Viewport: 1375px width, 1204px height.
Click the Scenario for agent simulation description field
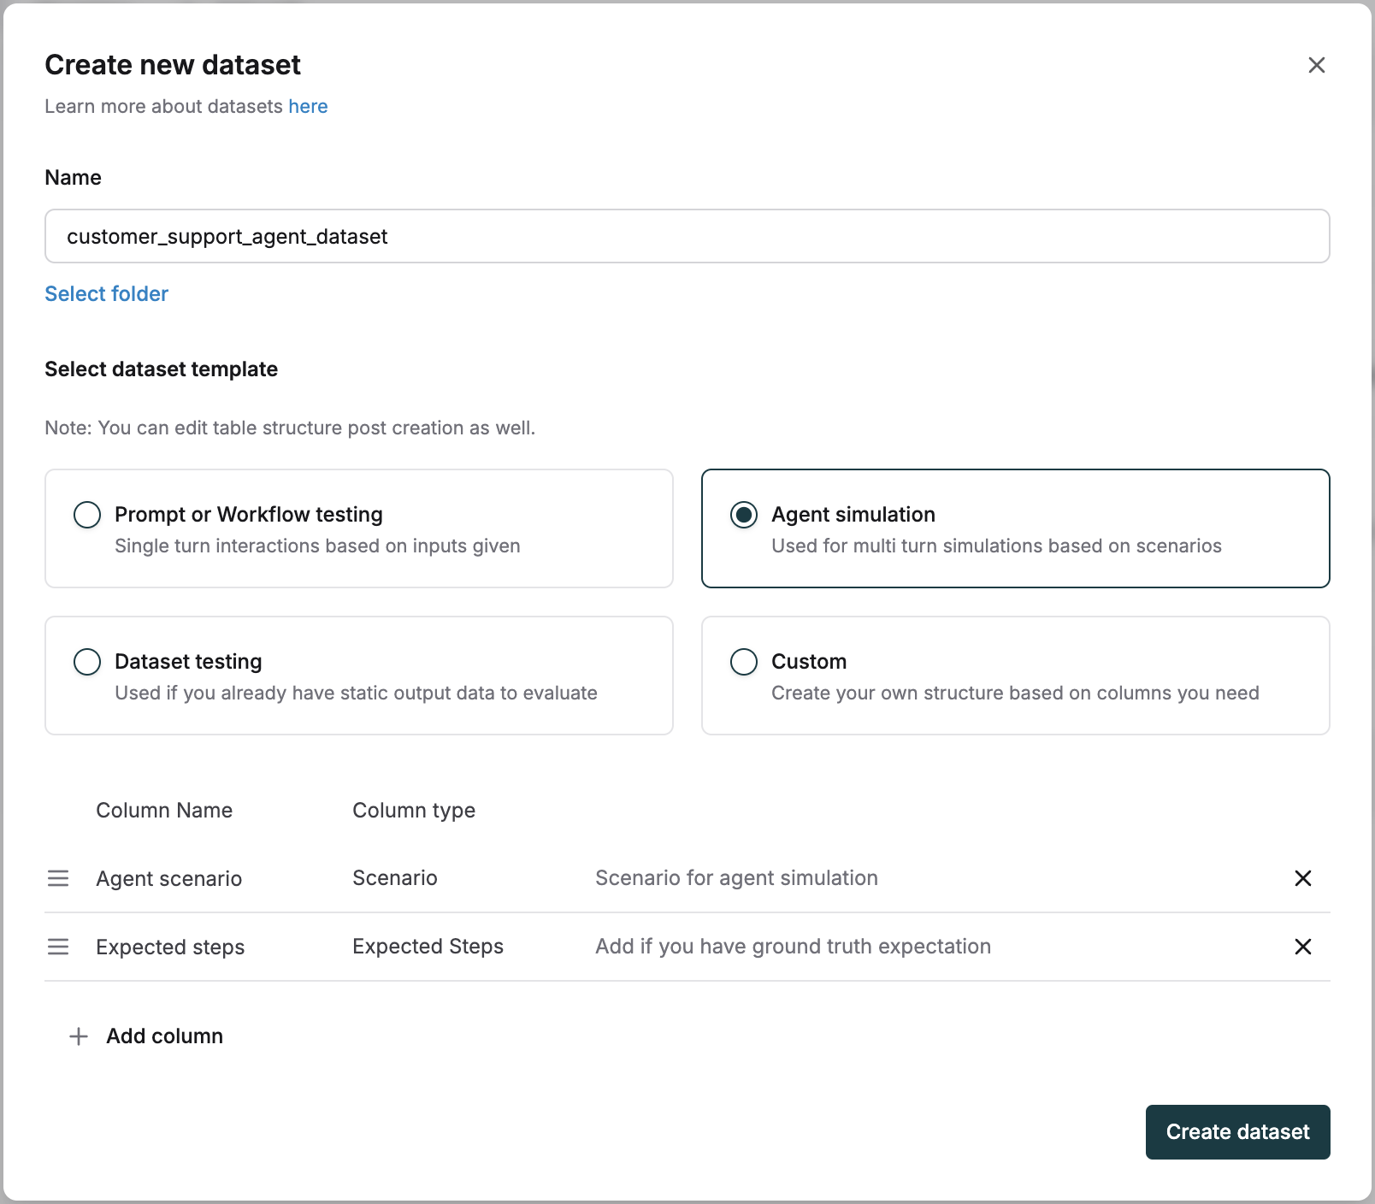[736, 878]
